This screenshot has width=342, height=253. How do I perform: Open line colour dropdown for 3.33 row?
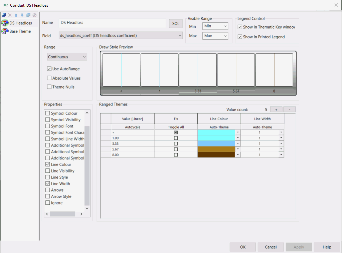tap(238, 143)
